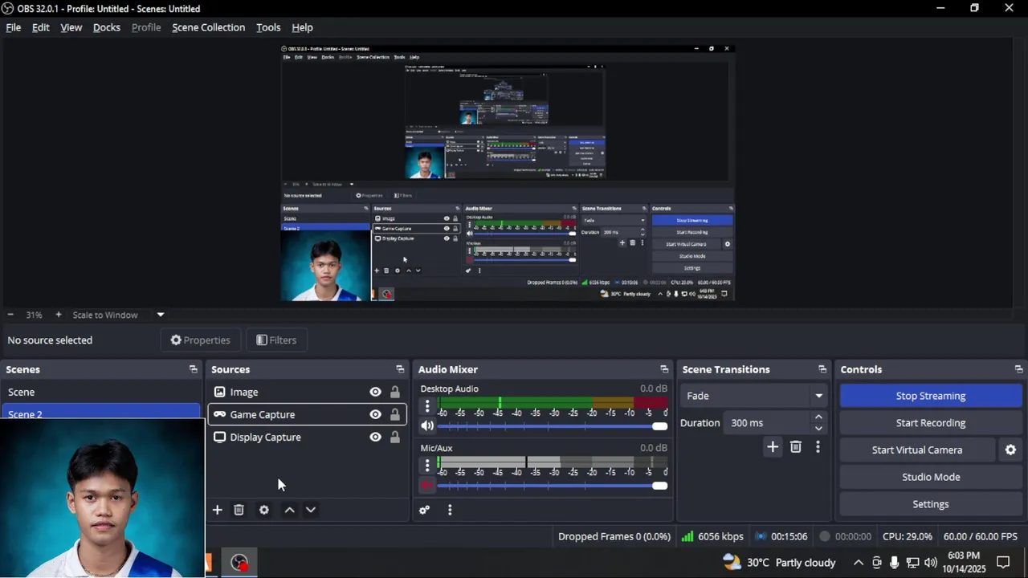Click Stop Streaming button
The image size is (1028, 578).
[x=931, y=396]
